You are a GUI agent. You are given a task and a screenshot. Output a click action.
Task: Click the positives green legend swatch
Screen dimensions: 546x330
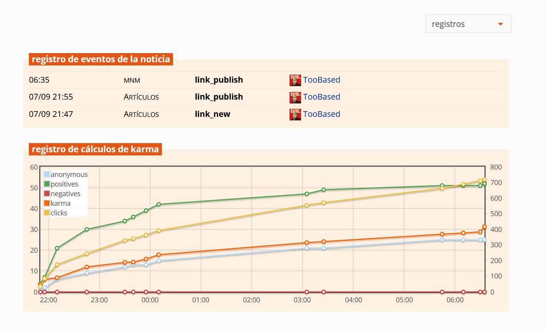47,184
